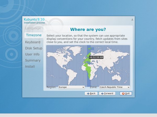Viewport: 157px width, 117px height.
Task: Click the 'installation process' subtitle
Action: point(34,23)
